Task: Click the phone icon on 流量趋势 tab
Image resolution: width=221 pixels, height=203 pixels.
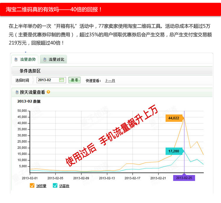Action: coord(16,59)
